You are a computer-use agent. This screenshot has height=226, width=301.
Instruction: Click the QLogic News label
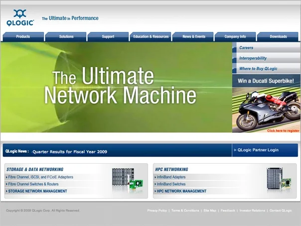coord(17,151)
